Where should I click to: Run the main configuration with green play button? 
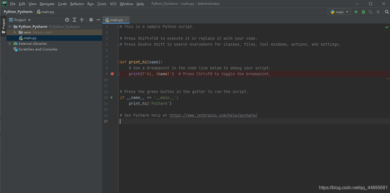[x=356, y=12]
